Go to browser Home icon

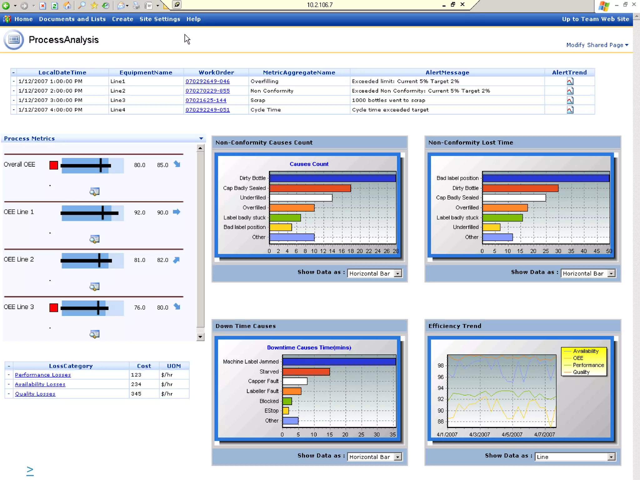click(67, 5)
